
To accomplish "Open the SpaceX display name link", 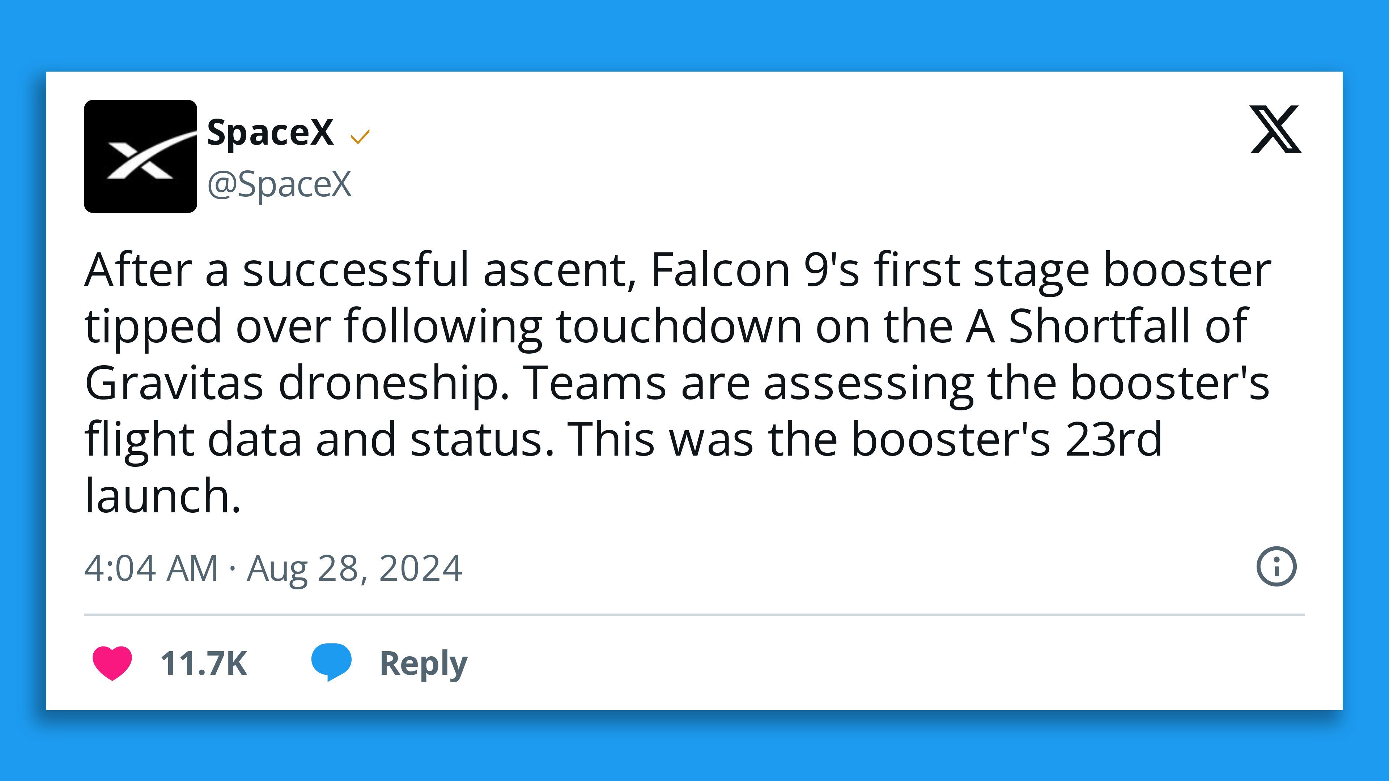I will (x=270, y=132).
